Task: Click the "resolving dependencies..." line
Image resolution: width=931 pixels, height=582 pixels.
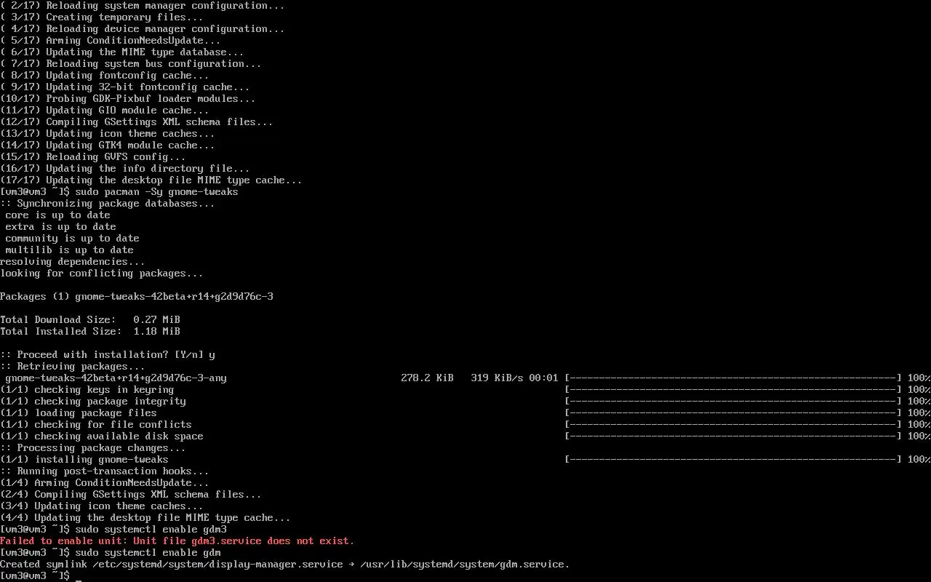Action: pyautogui.click(x=73, y=261)
